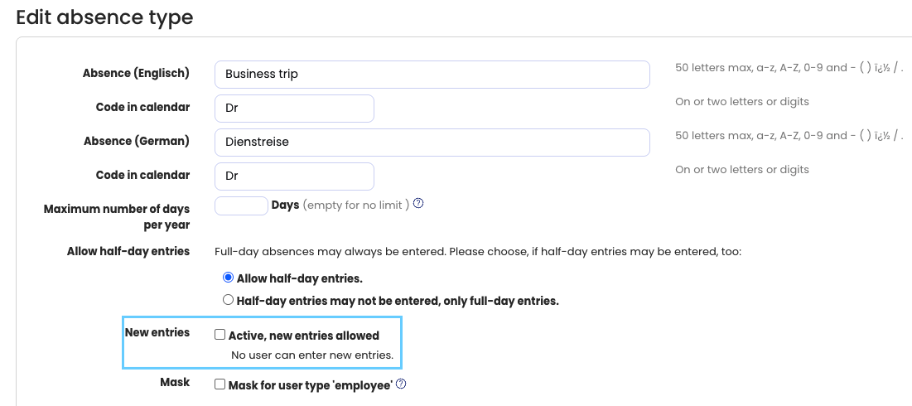Click the 'Absence (Englisch)' label
The height and width of the screenshot is (406, 912).
point(136,73)
